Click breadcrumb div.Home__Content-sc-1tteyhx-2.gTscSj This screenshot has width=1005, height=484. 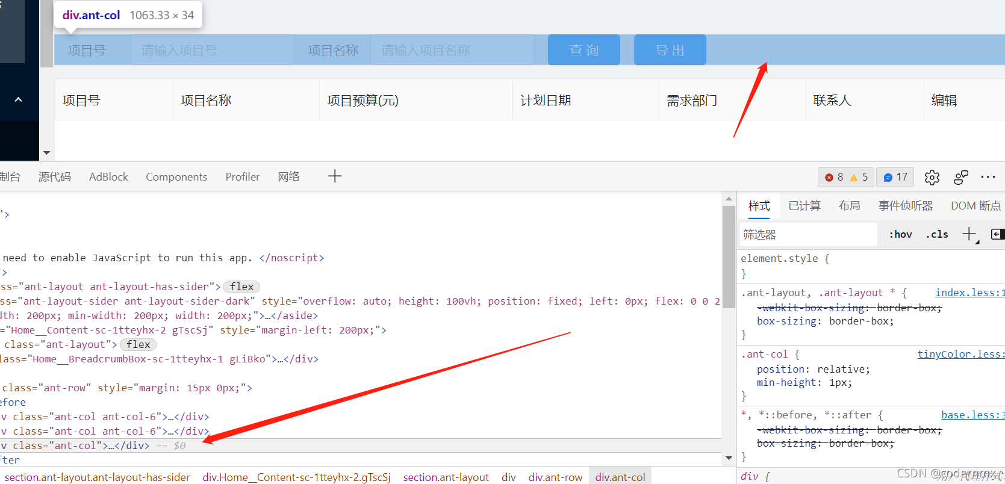296,477
